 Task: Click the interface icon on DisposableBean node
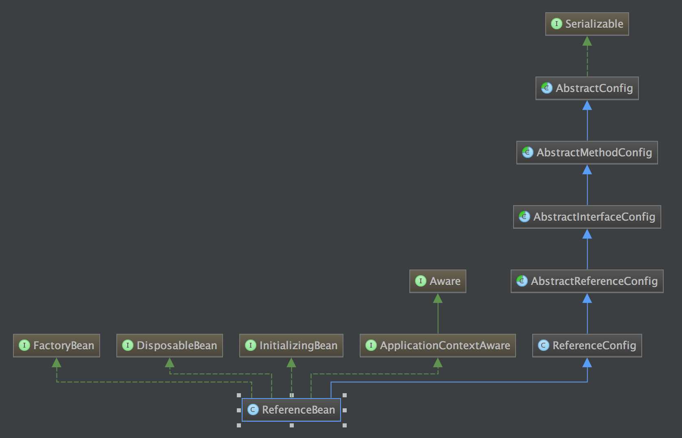[127, 345]
